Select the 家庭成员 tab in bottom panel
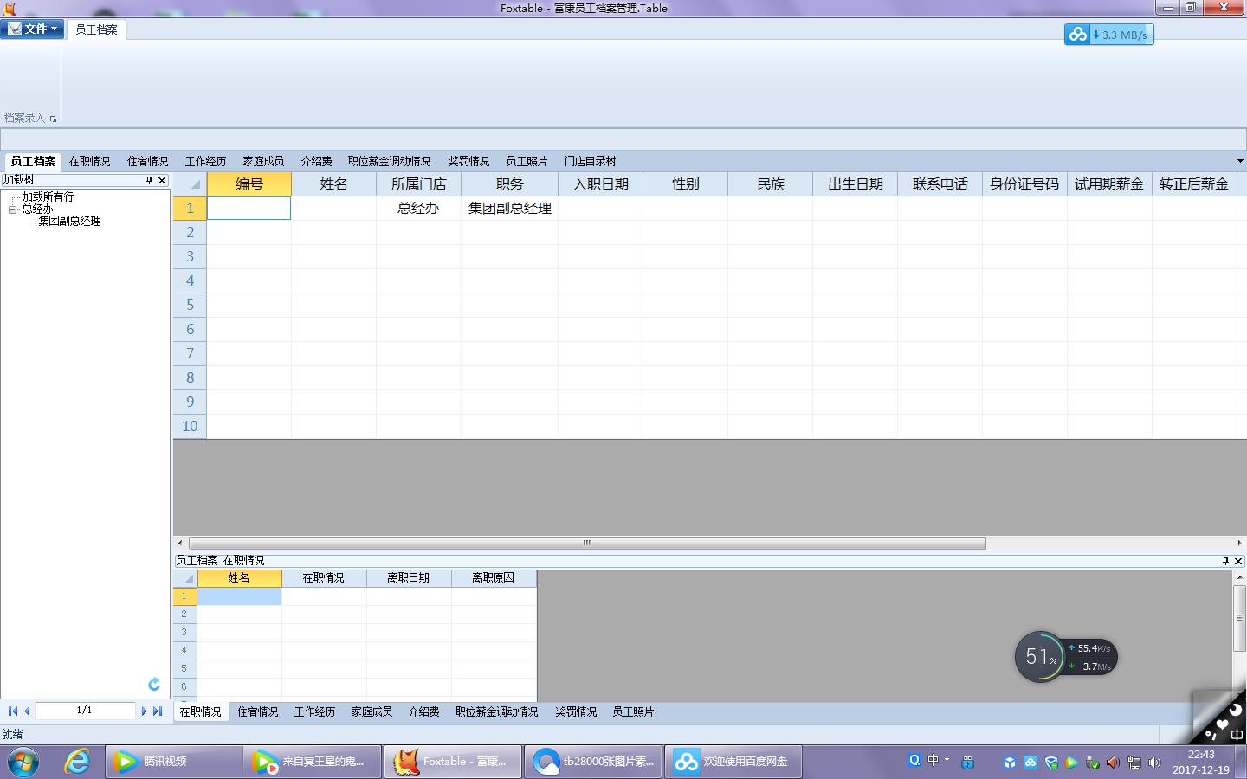The height and width of the screenshot is (779, 1247). 372,711
